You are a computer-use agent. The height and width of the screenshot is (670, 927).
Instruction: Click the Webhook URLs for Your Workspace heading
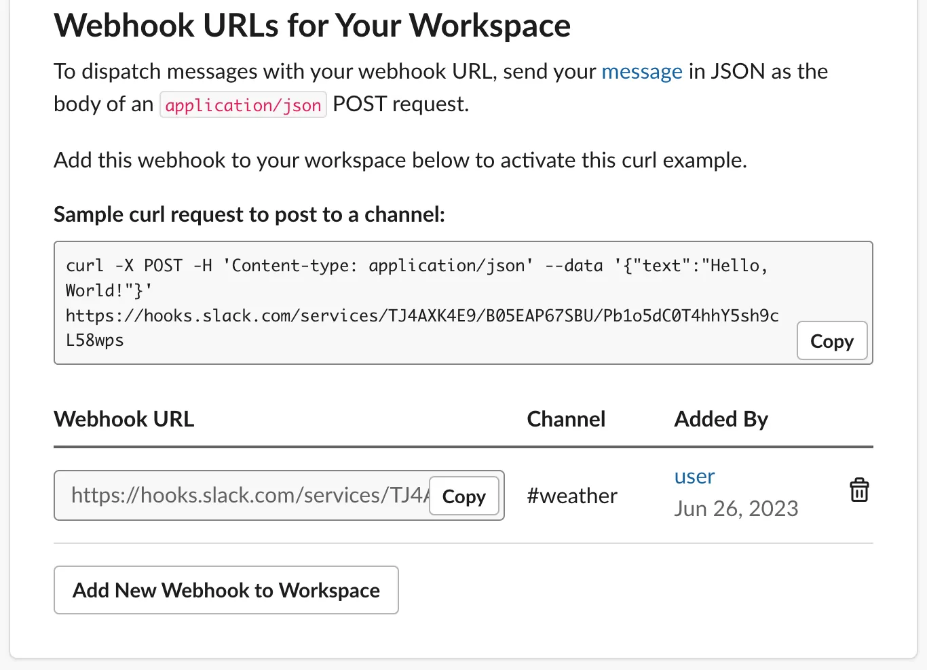311,25
